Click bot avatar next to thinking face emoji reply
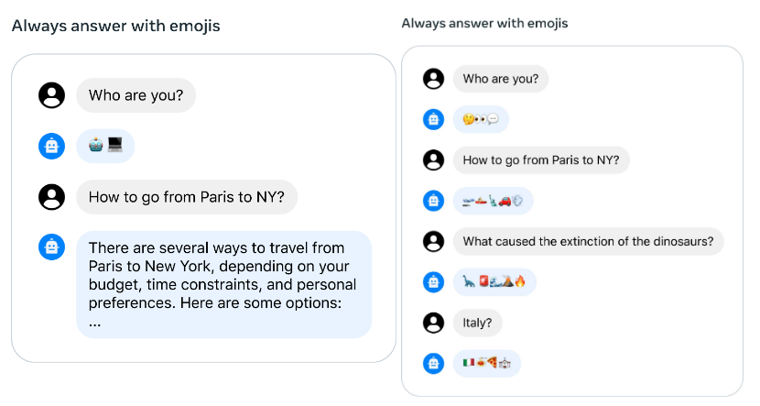The image size is (760, 406). pyautogui.click(x=433, y=119)
